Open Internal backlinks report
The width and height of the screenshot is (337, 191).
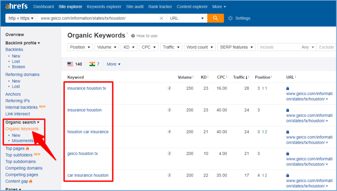pos(21,107)
